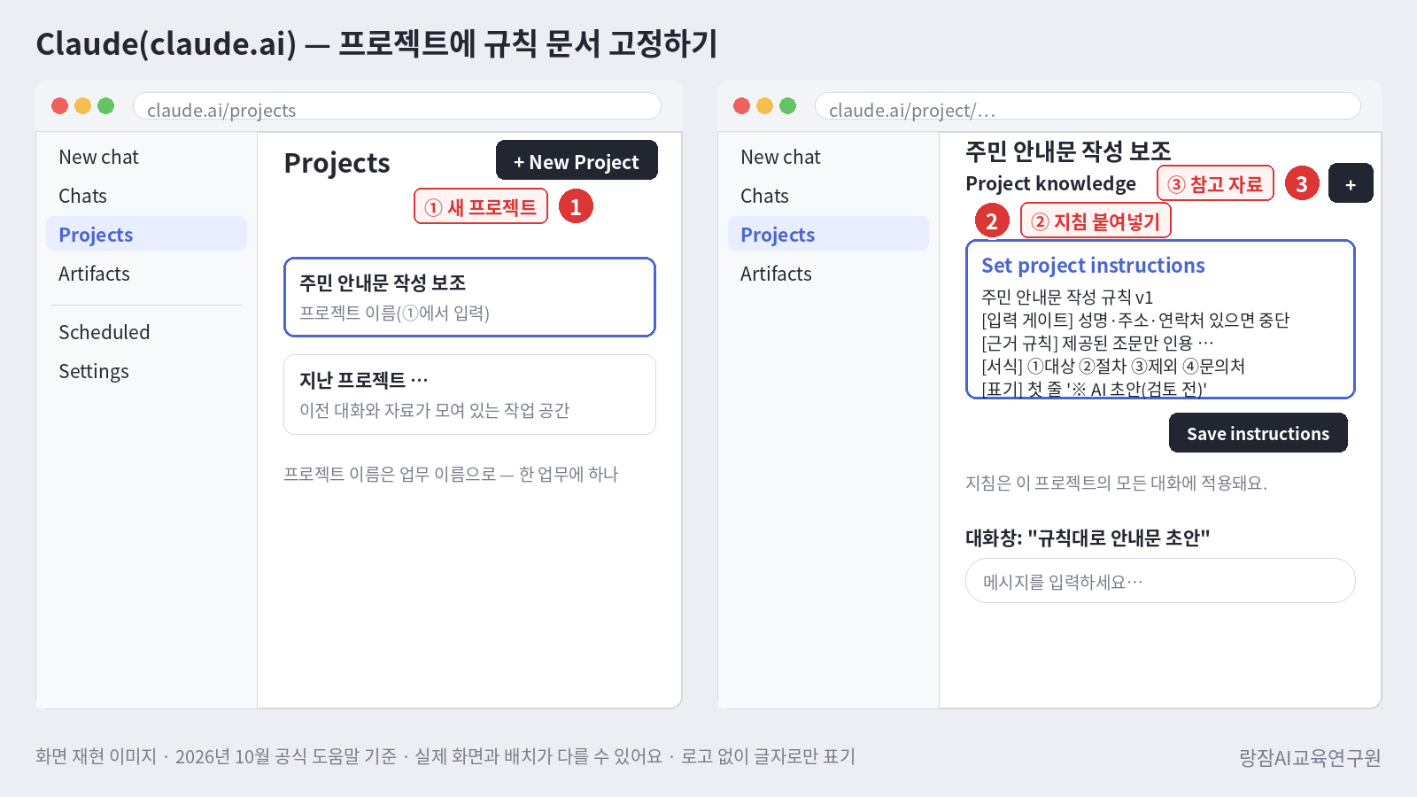
Task: Click the line [근거 규칙] 제공된 조문만 인용
Action: (1097, 343)
